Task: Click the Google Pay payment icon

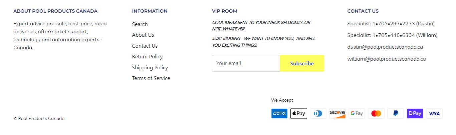Action: tap(357, 114)
